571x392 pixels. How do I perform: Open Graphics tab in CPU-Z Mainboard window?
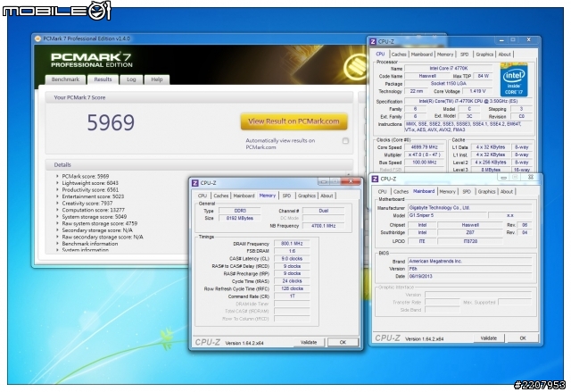click(x=486, y=192)
